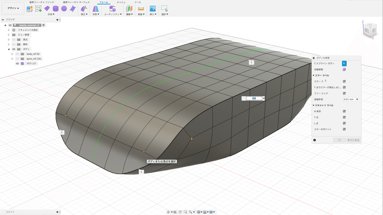Select the purple twisted Face tool

tap(73, 9)
